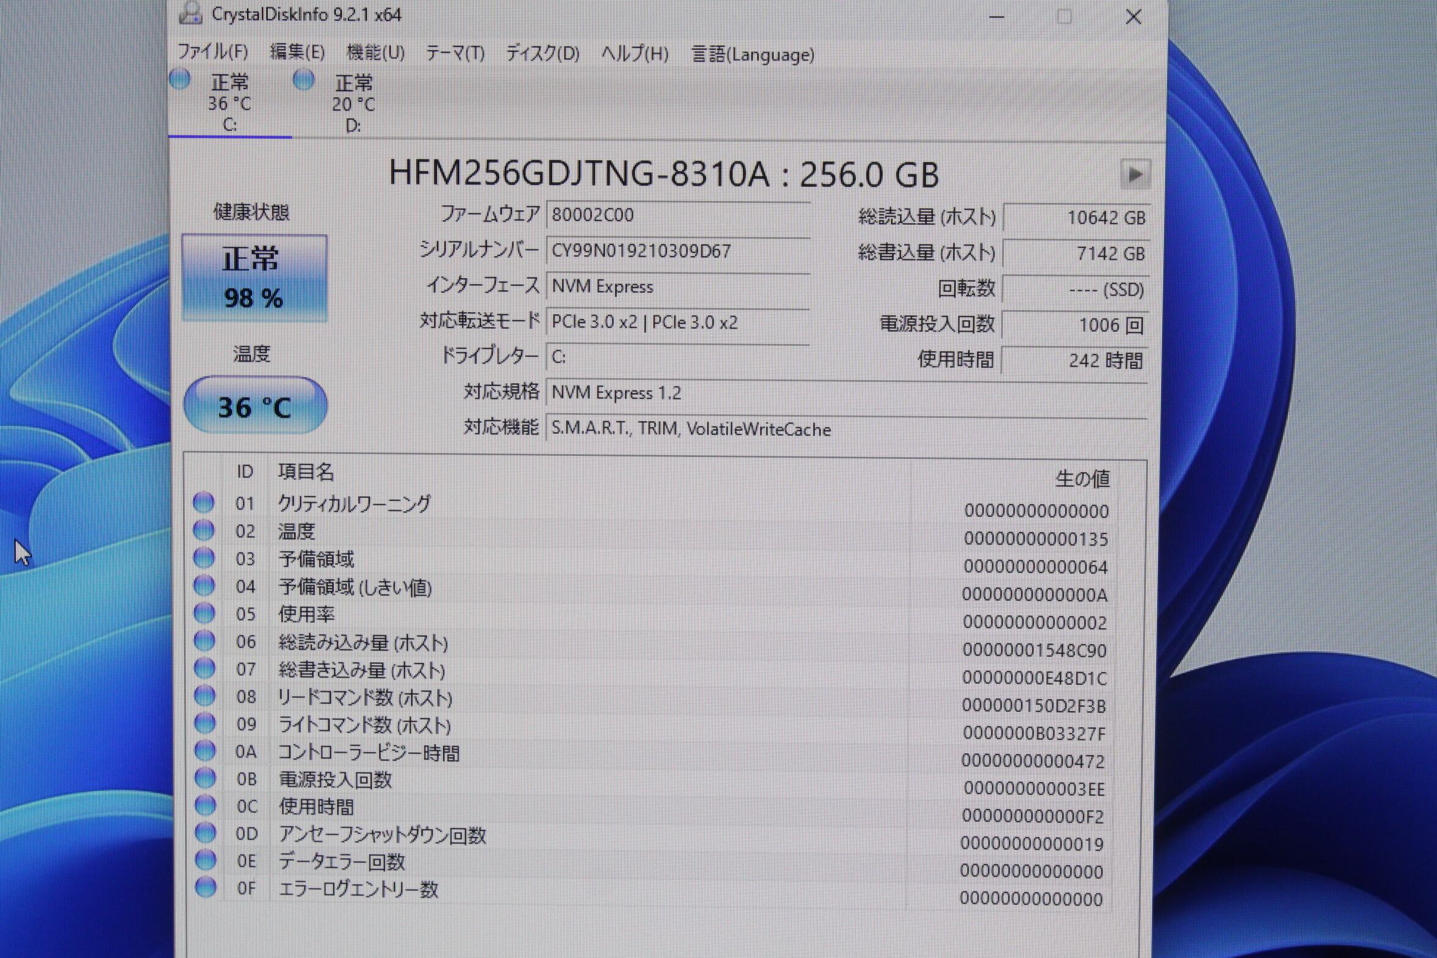
Task: Click the status orb for drive D:
Action: (304, 80)
